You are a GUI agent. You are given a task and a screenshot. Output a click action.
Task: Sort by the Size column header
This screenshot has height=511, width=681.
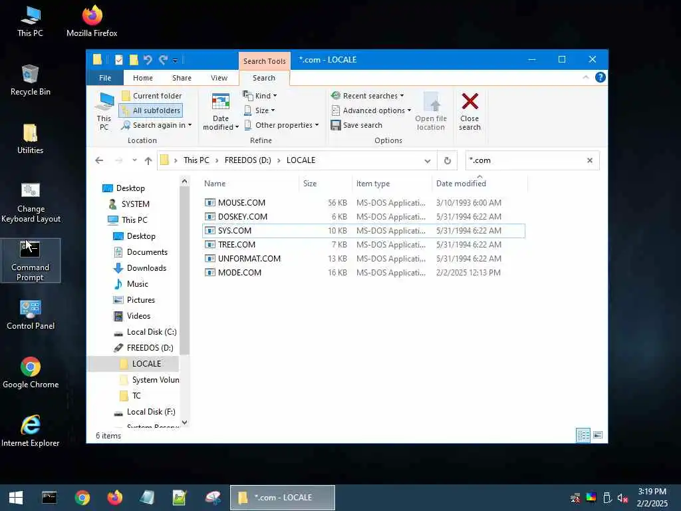[x=325, y=184]
